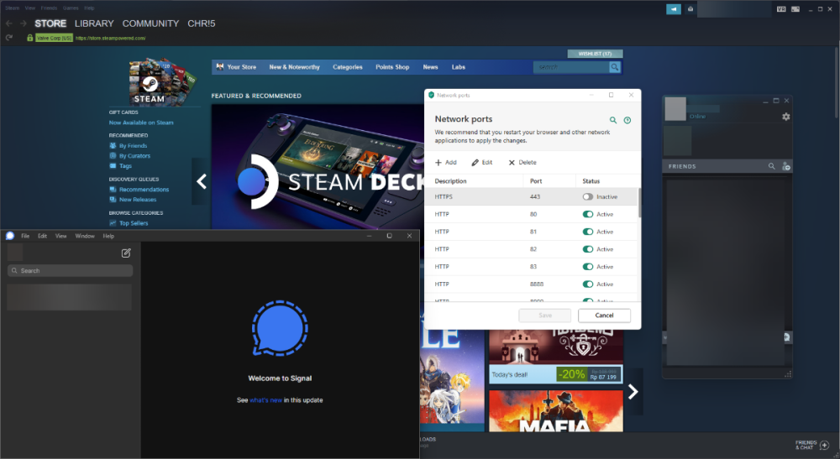
Task: Go to previous featured carousel item
Action: point(202,181)
